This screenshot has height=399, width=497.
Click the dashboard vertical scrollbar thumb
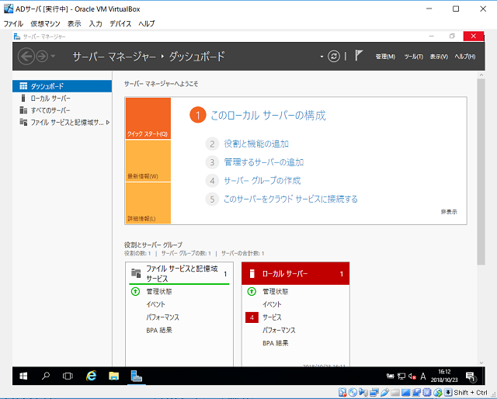481,172
